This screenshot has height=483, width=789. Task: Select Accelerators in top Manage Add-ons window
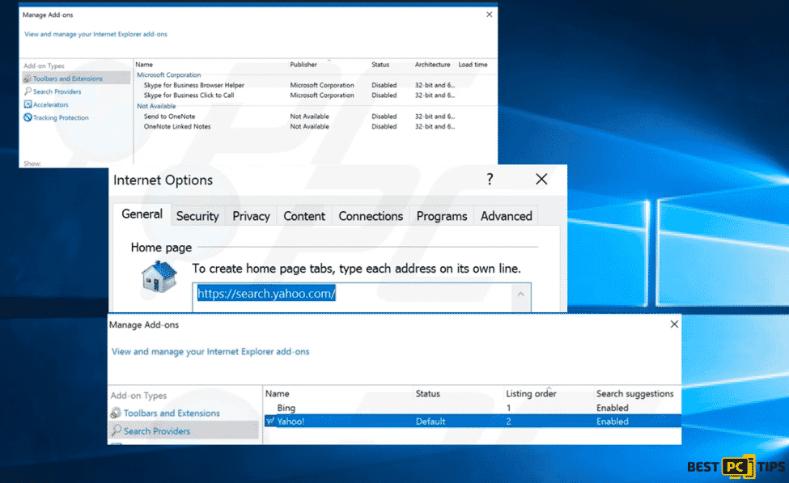pos(50,104)
